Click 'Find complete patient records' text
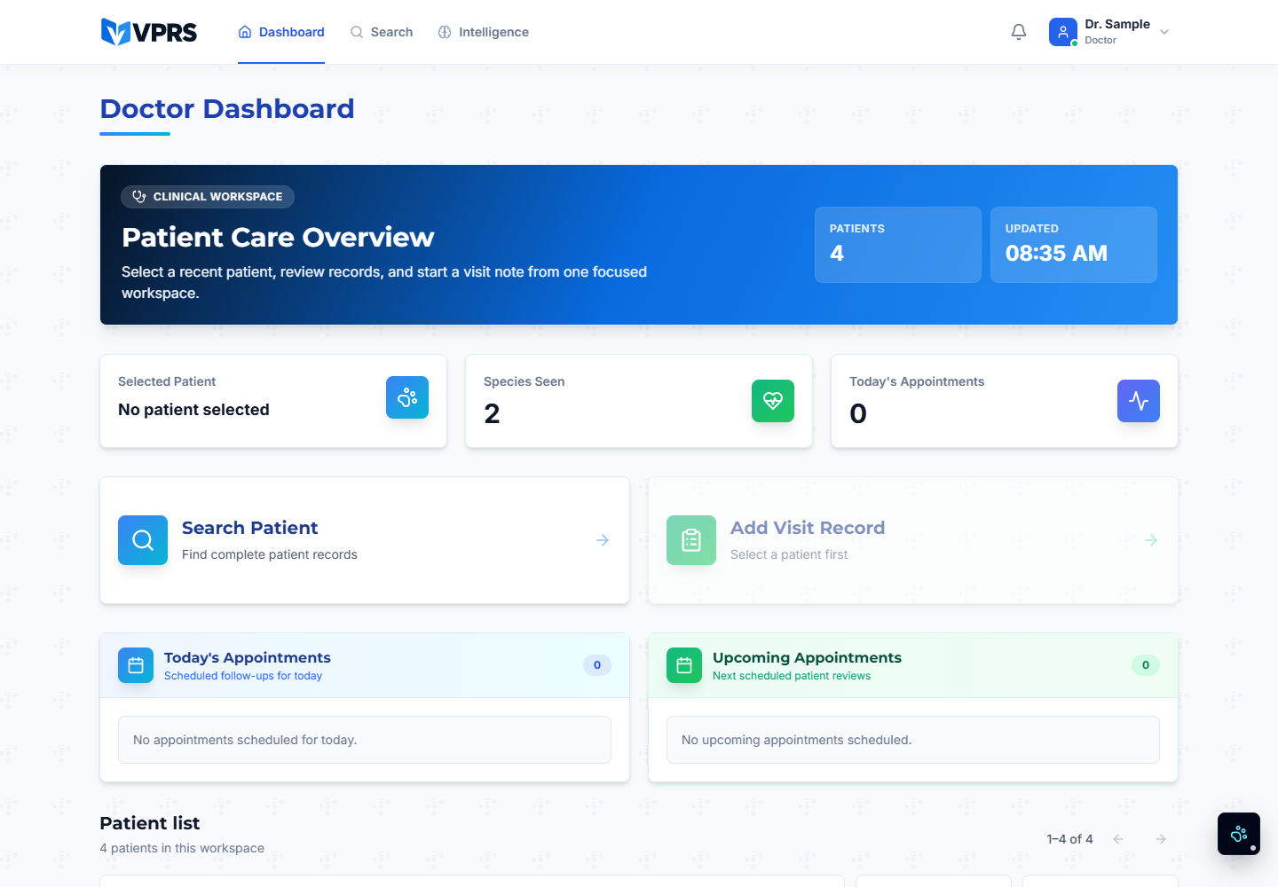 [x=270, y=554]
